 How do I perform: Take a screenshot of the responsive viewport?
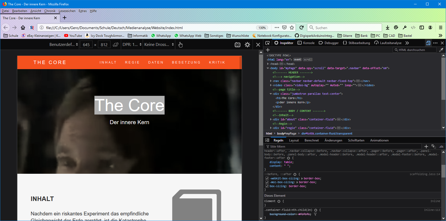237,45
